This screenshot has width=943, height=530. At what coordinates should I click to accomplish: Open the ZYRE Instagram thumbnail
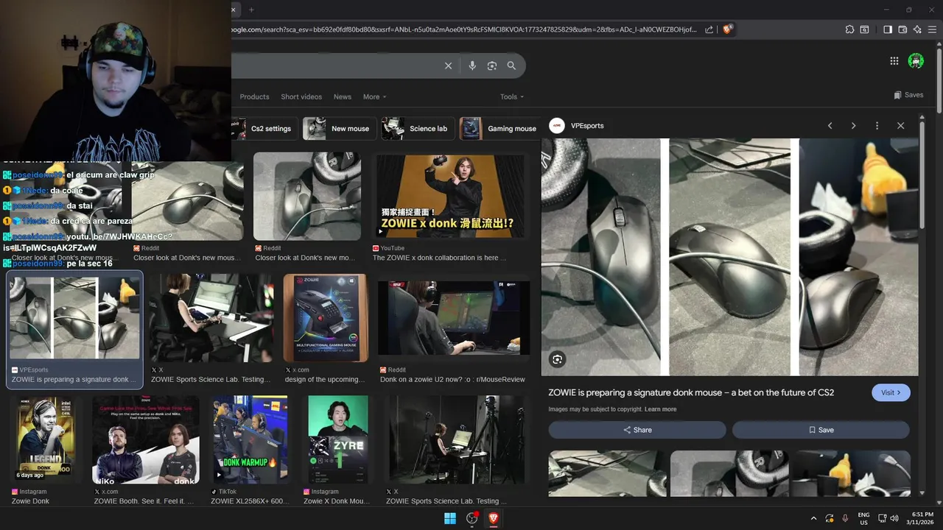(x=338, y=439)
